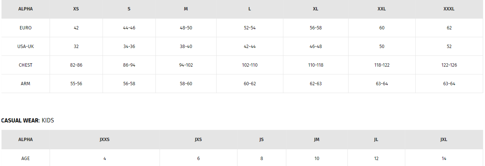Select the USA-UK 34-36 cell
The width and height of the screenshot is (485, 166).
[x=129, y=47]
